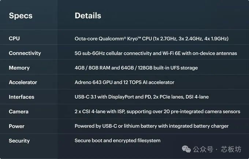Click the Adreno 643 GPU accelerator text
The width and height of the screenshot is (249, 159).
point(124,82)
